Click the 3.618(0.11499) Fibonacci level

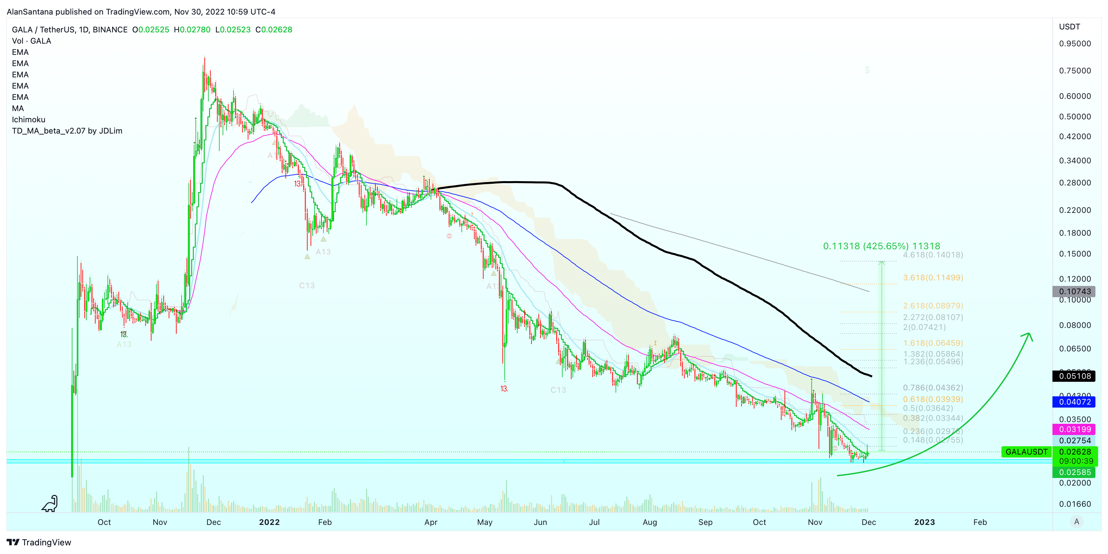[x=933, y=278]
